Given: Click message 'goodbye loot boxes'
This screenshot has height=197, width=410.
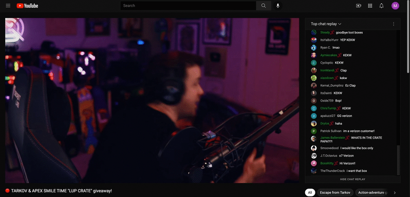Looking at the screenshot, I should point(349,32).
